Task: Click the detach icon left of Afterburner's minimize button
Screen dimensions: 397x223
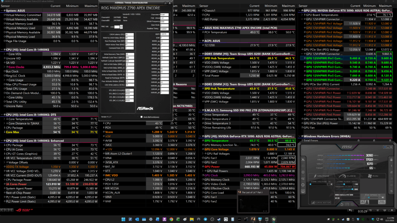Action: coord(384,147)
